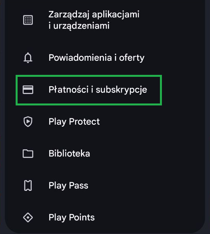The image size is (210, 234).
Task: Click the word 'Protect' label
Action: (84, 122)
